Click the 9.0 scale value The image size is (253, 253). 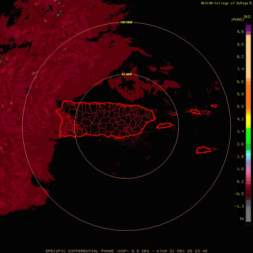coord(240,44)
